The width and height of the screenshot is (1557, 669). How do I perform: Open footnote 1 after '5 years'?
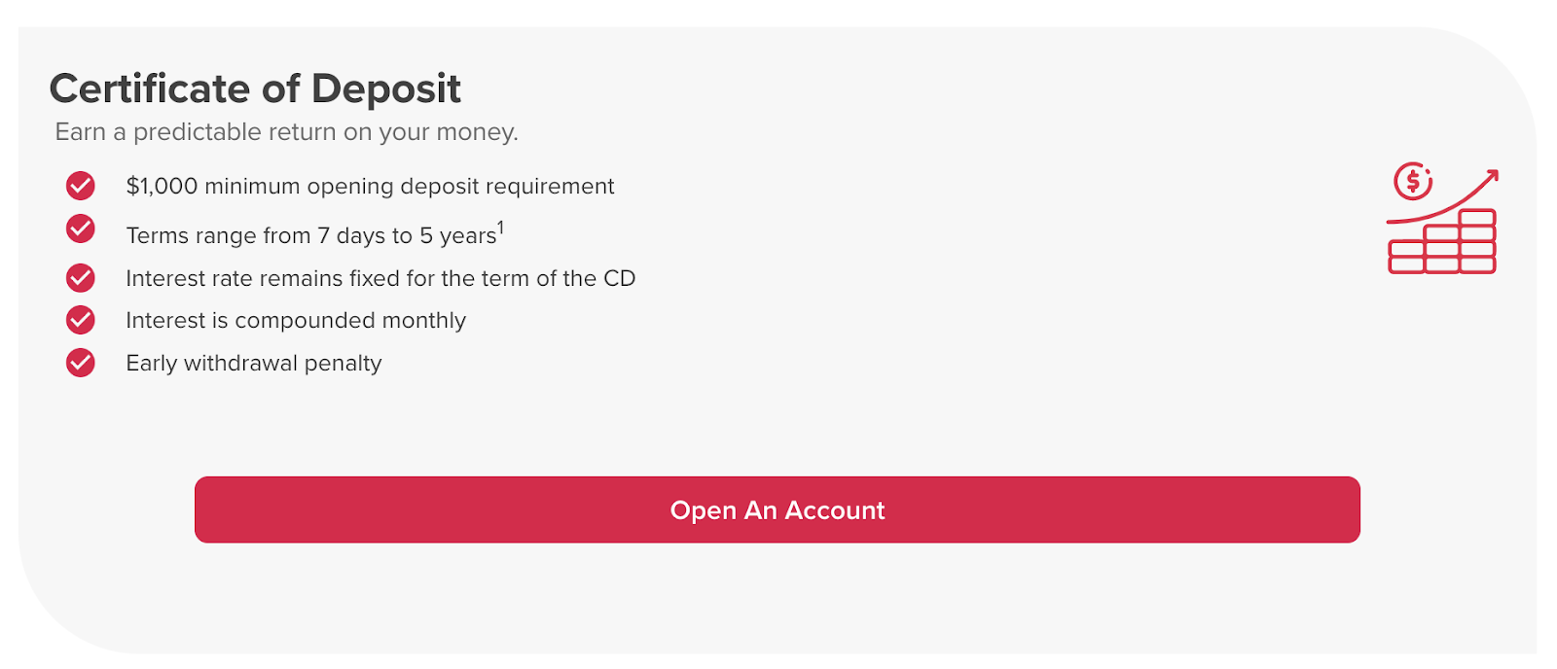[501, 228]
